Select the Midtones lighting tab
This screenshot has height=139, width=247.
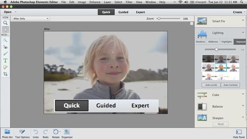click(213, 42)
